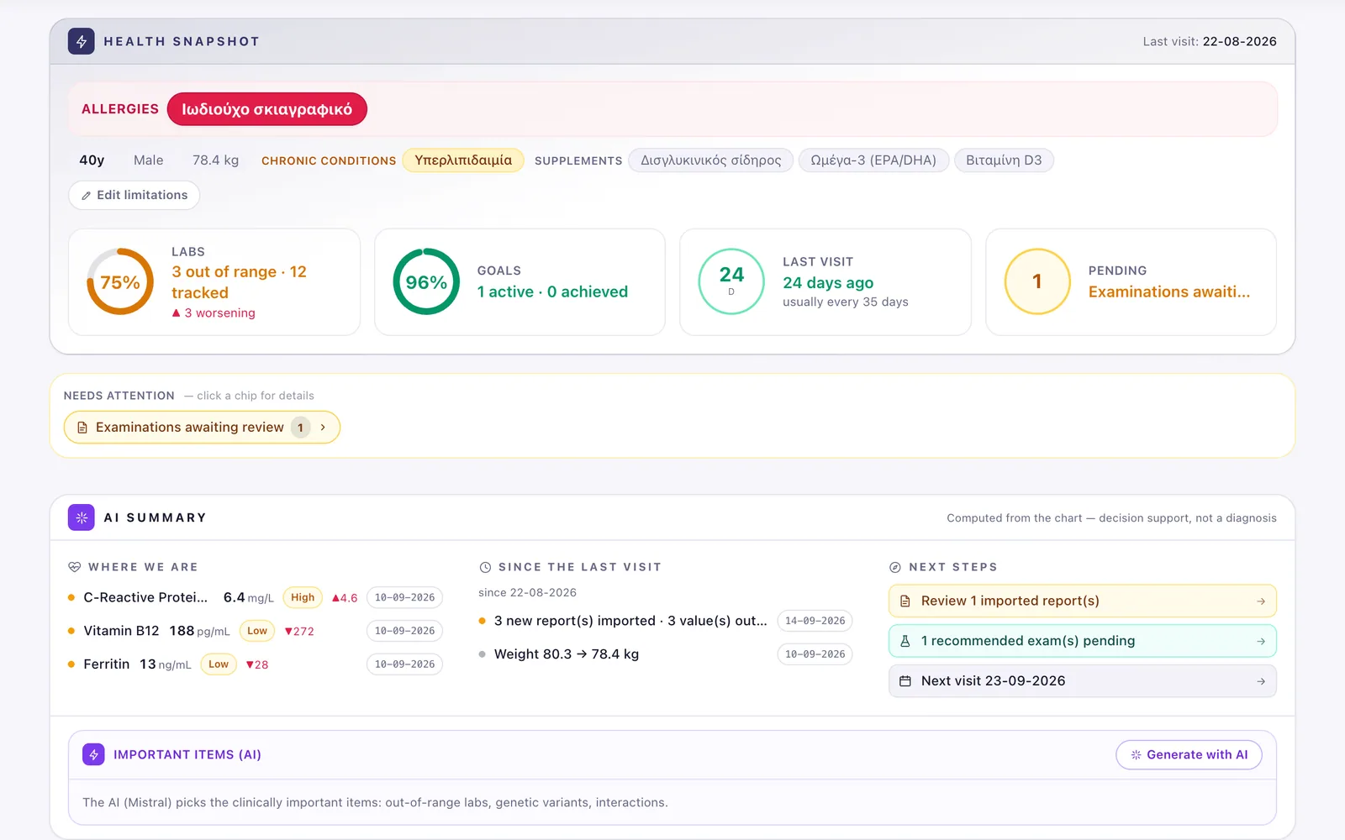Click the document icon in Examinations awaiting review chip

coord(82,428)
